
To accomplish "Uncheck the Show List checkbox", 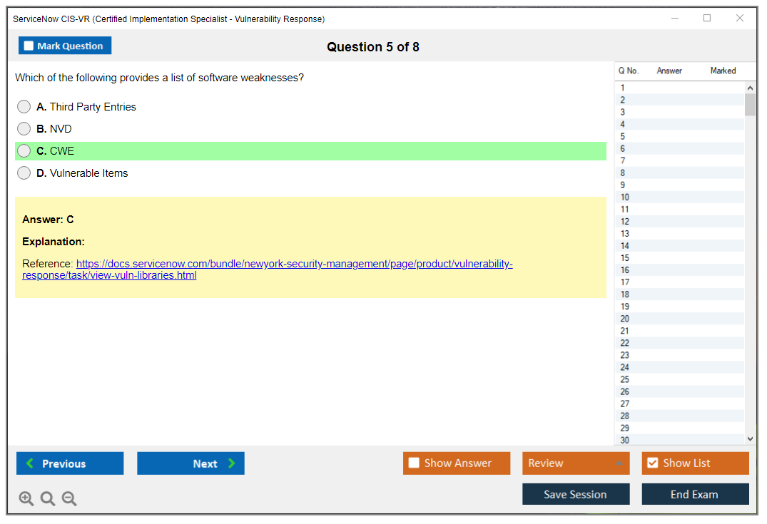I will [652, 463].
